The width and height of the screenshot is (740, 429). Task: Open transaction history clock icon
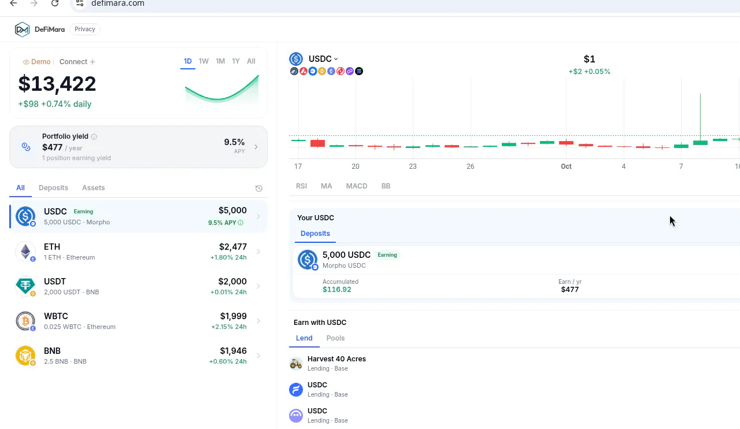[259, 188]
